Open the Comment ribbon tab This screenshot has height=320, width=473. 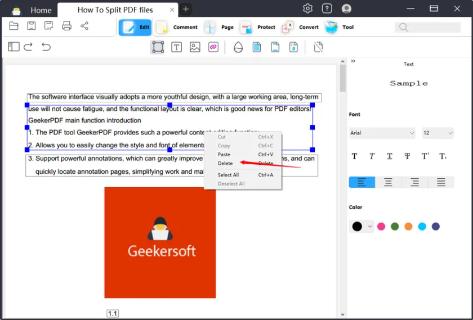pyautogui.click(x=177, y=27)
